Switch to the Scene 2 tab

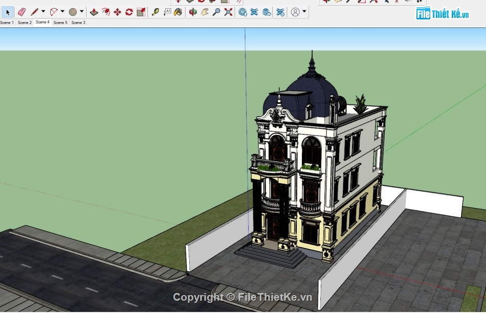tap(25, 23)
